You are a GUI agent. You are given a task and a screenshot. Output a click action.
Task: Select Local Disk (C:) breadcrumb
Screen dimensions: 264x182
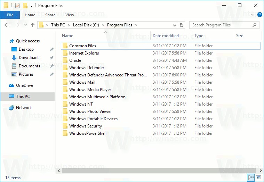click(x=86, y=25)
